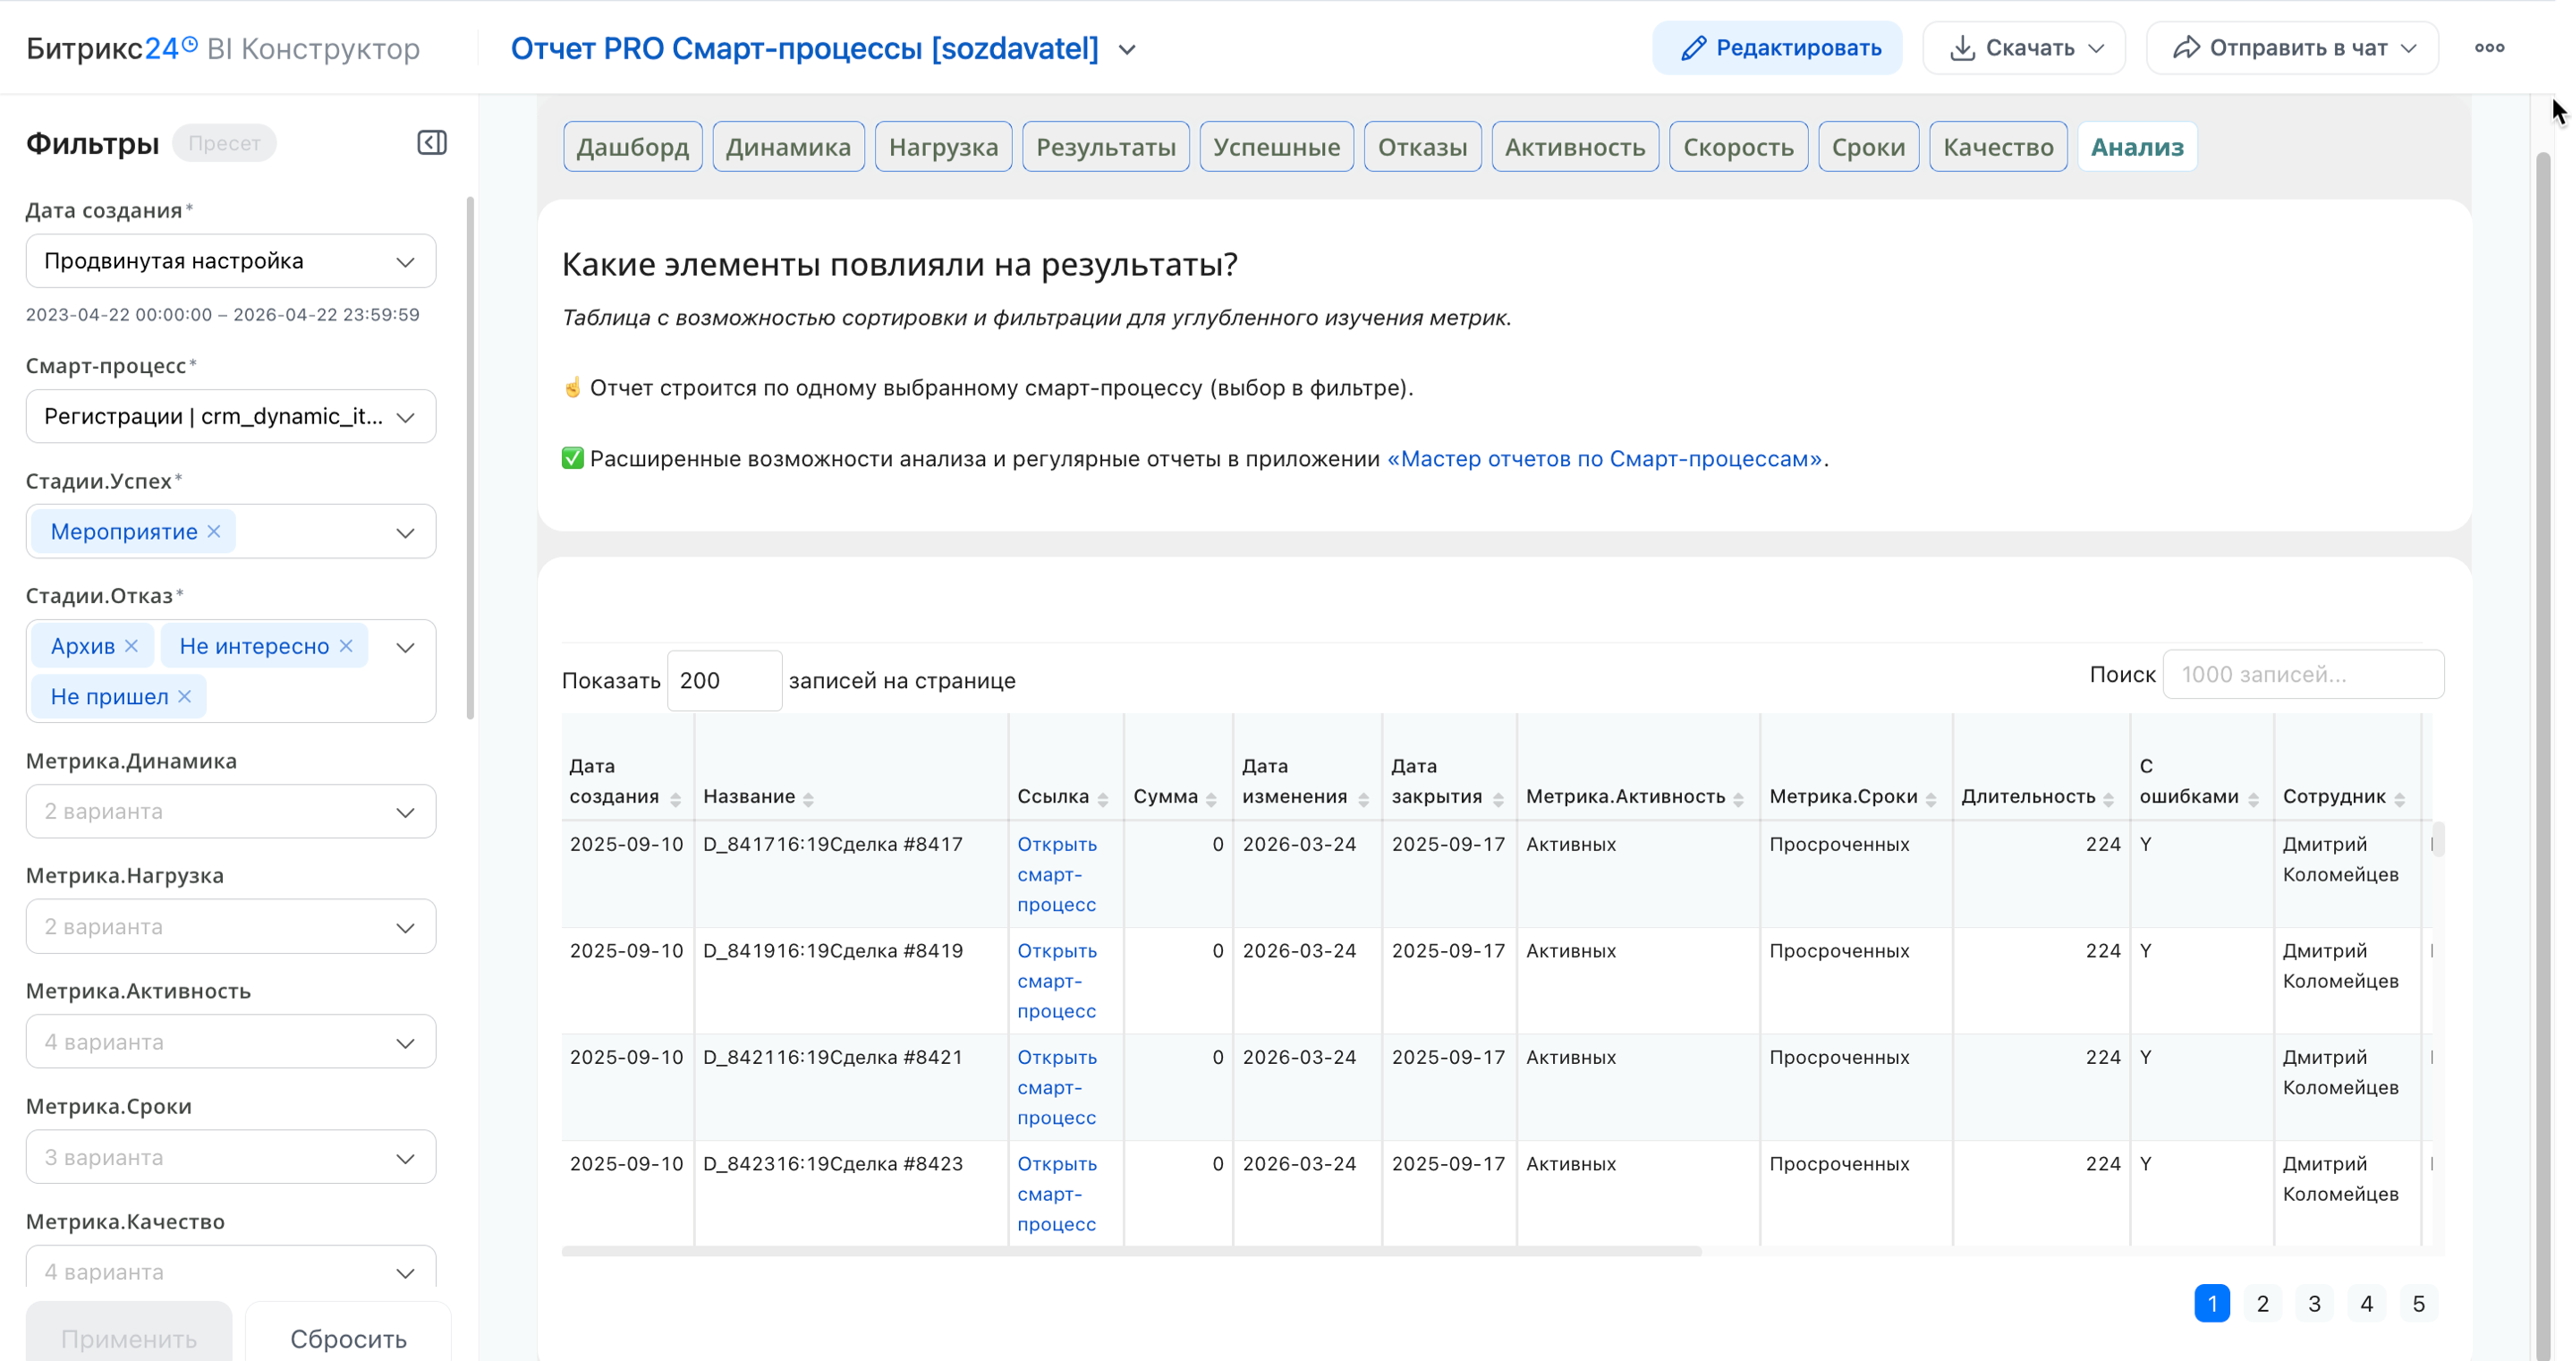Remove the Не пришел stage tag
This screenshot has width=2572, height=1361.
pyautogui.click(x=184, y=697)
